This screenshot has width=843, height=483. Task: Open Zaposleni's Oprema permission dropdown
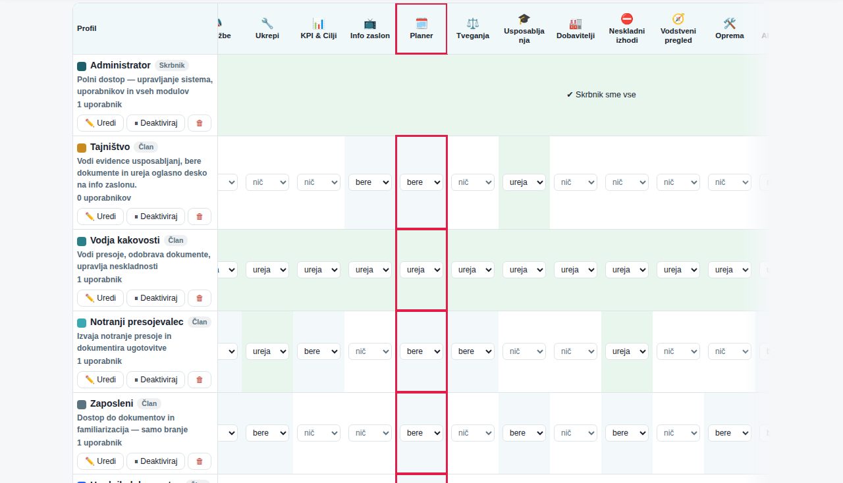tap(730, 433)
